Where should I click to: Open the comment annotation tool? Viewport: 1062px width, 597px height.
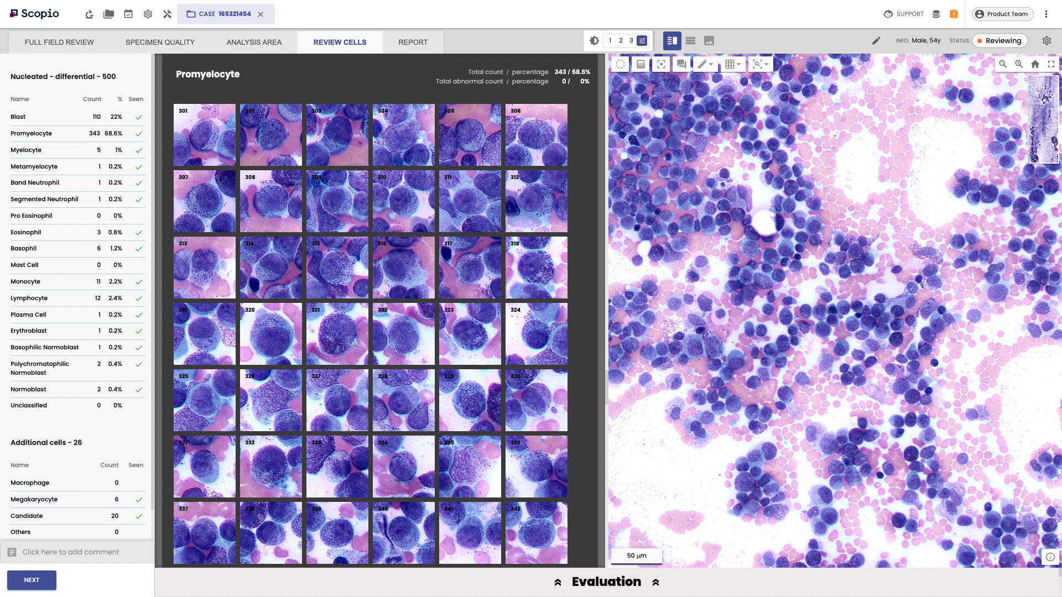pos(680,64)
